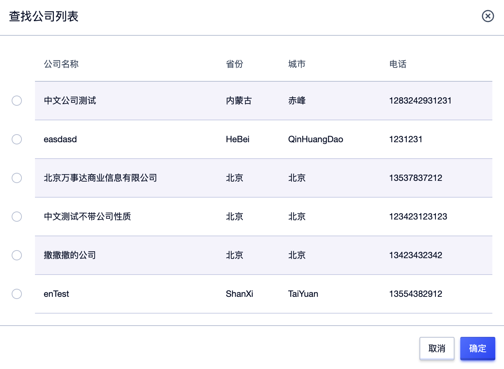Select the radio button for 北京万事达商业信息有限公司
This screenshot has height=369, width=504.
pyautogui.click(x=16, y=178)
